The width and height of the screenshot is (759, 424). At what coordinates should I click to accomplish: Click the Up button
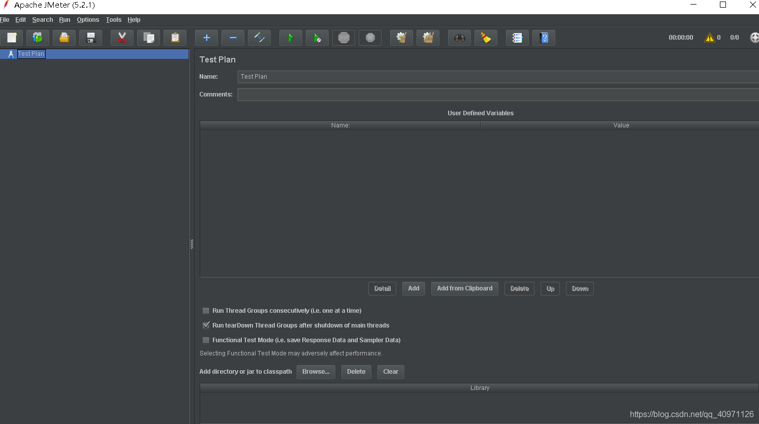coord(550,288)
